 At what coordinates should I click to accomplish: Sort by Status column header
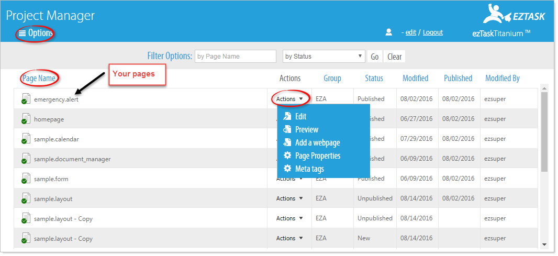(x=374, y=79)
